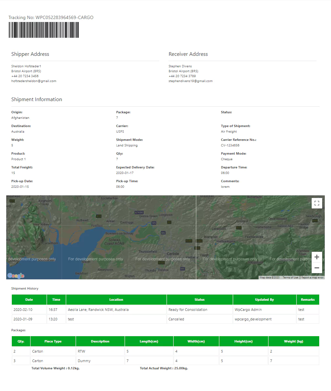The width and height of the screenshot is (331, 391).
Task: Click the Origin value Afghanistan
Action: (20, 118)
